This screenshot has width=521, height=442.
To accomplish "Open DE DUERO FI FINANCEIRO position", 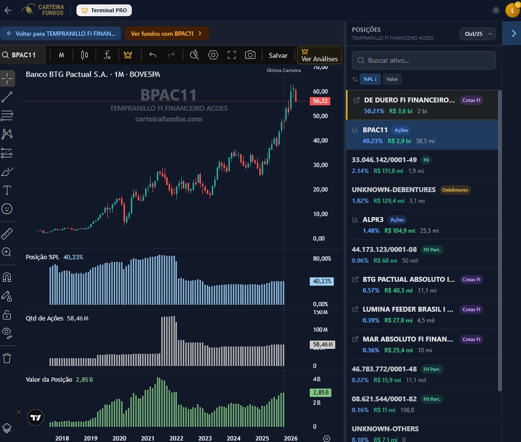I will point(422,105).
